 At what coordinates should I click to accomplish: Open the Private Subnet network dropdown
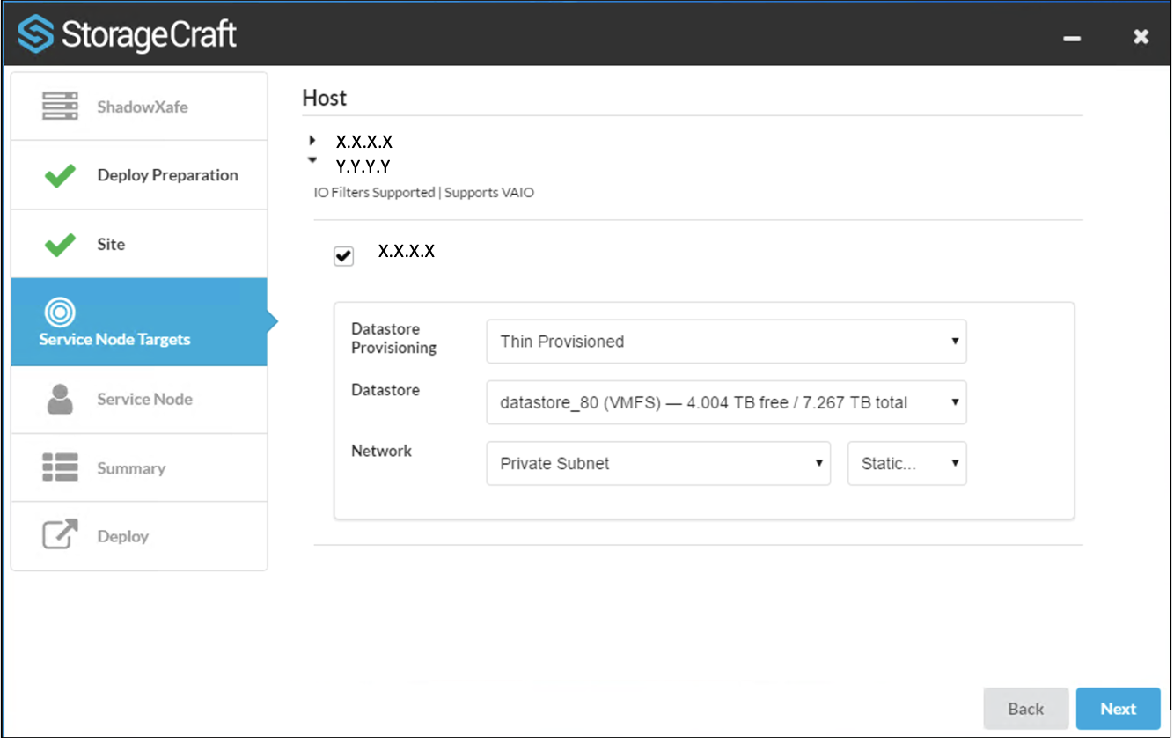point(658,463)
